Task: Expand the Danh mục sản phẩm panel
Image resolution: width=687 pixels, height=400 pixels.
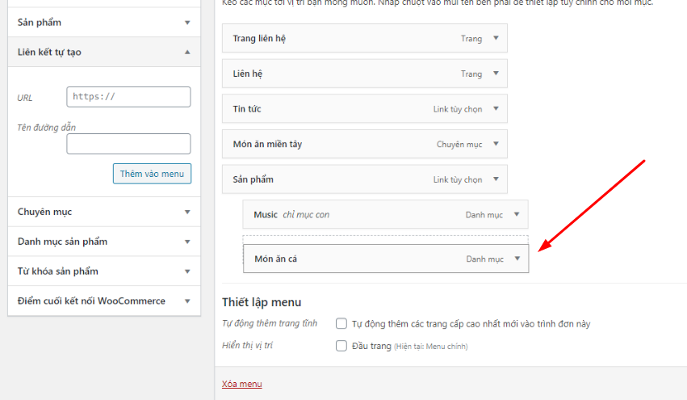Action: click(x=187, y=242)
